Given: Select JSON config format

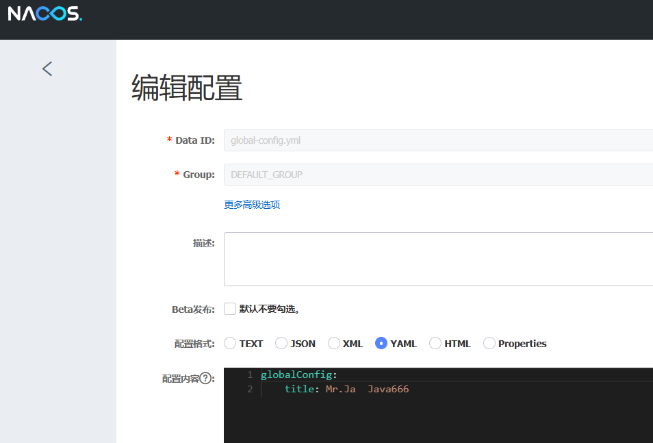Looking at the screenshot, I should click(281, 344).
